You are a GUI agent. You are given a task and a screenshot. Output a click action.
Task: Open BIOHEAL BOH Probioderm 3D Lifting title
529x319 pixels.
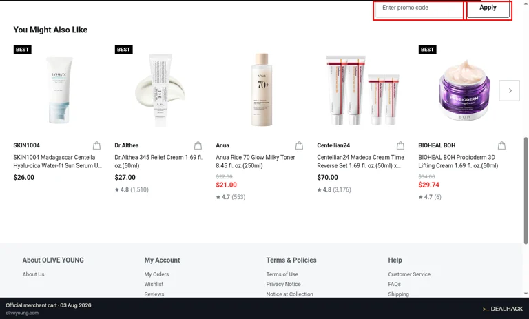pyautogui.click(x=458, y=161)
